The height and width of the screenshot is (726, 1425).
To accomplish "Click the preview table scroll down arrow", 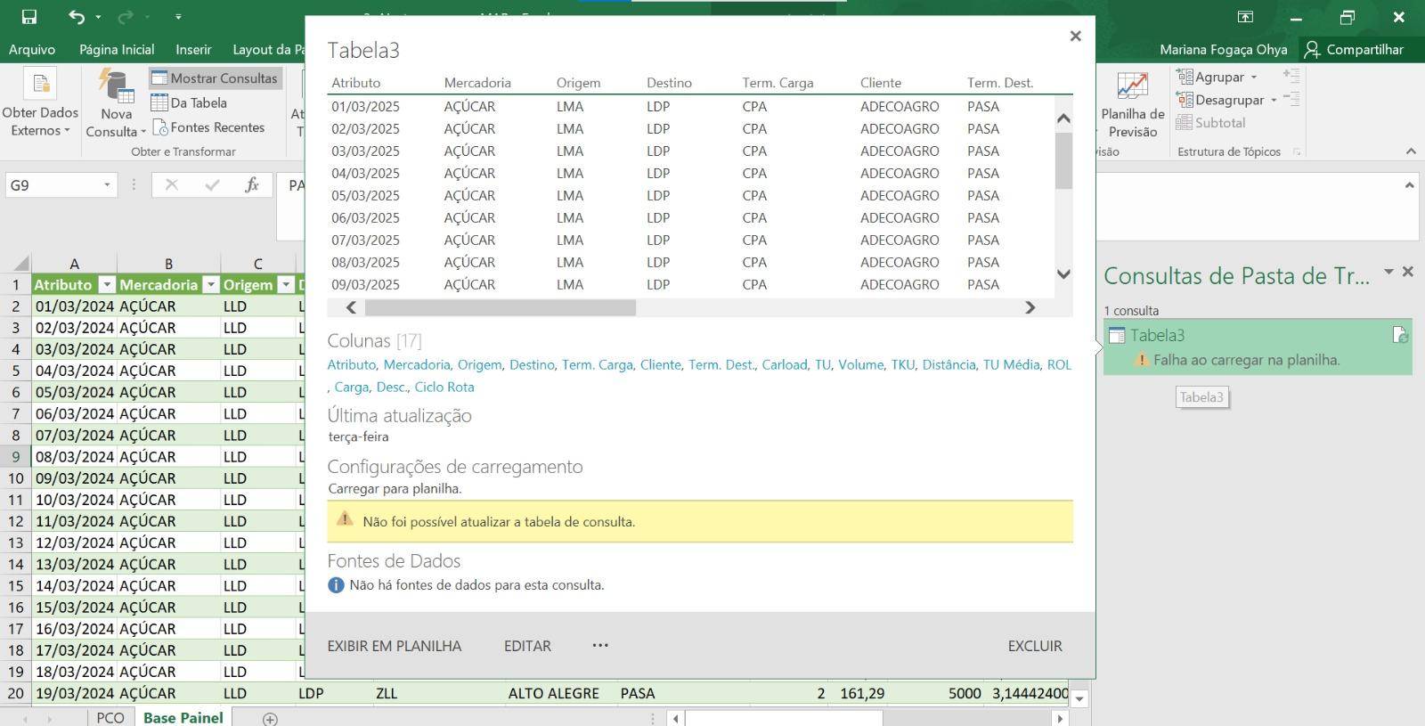I will [x=1063, y=274].
